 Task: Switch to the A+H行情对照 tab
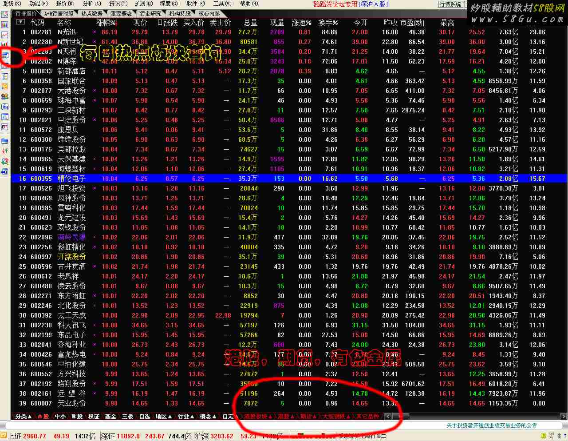pos(59,14)
